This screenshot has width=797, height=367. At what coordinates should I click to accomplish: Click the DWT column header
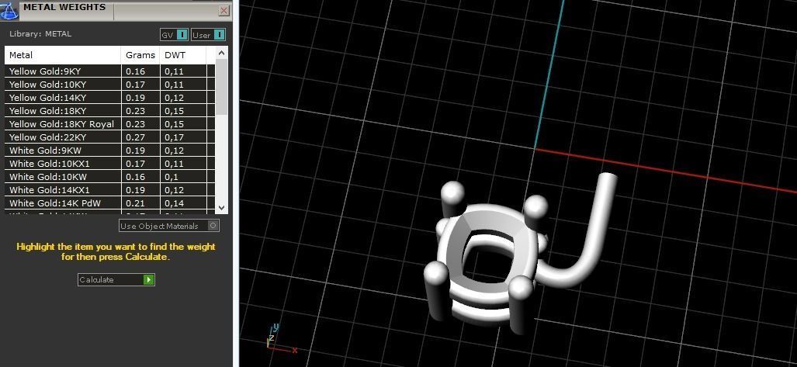[182, 55]
